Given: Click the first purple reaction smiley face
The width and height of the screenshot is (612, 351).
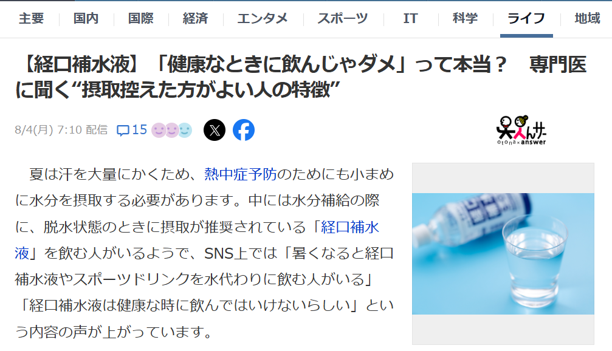Looking at the screenshot, I should coord(159,131).
